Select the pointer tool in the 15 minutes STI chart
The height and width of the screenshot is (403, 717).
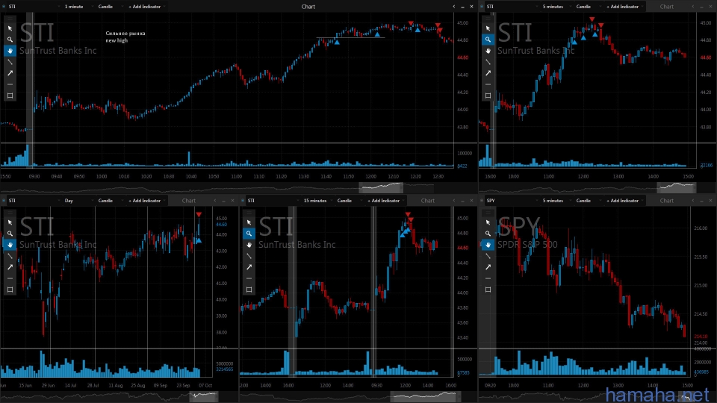coord(249,222)
